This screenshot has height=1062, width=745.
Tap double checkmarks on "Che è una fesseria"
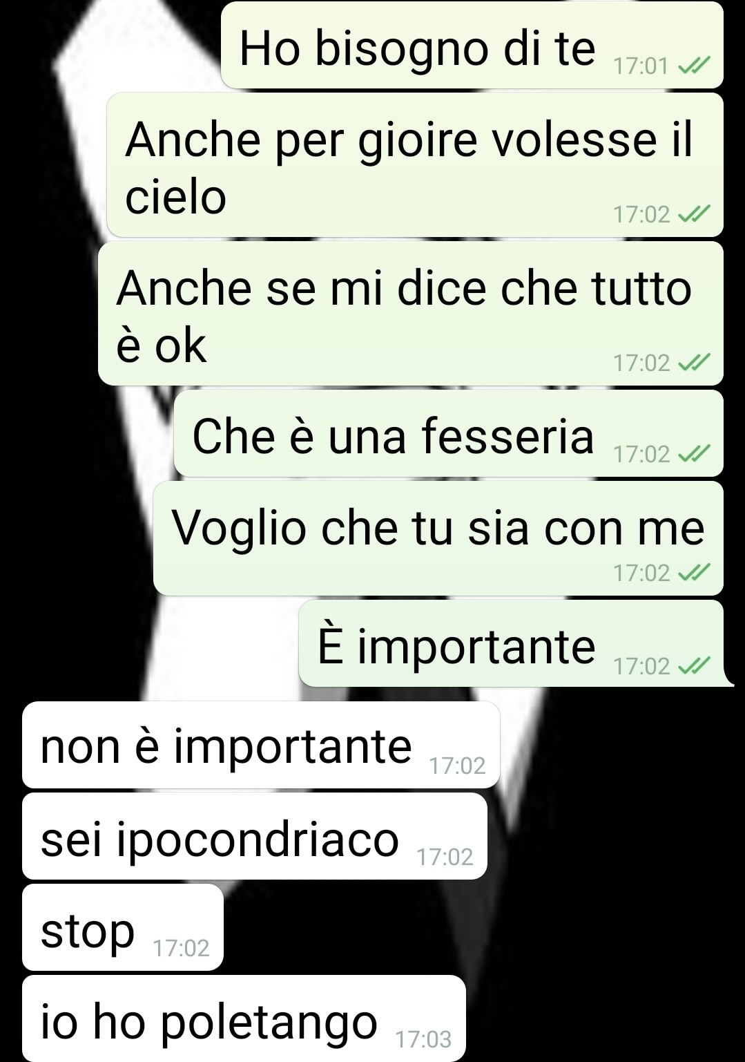(x=693, y=454)
